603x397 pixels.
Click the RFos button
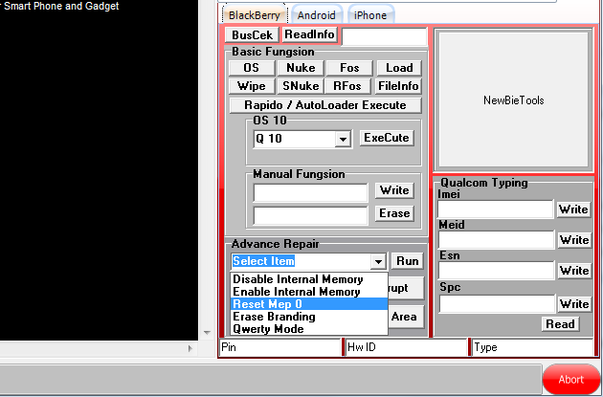347,86
